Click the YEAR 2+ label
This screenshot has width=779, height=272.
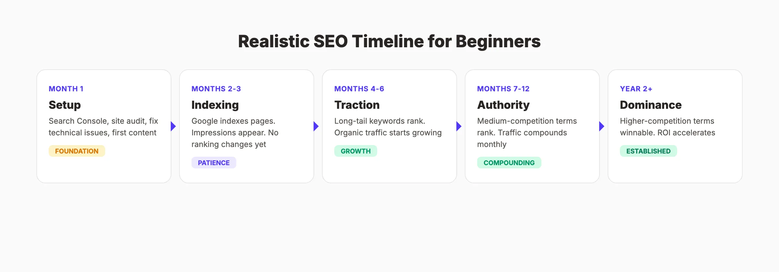[636, 89]
